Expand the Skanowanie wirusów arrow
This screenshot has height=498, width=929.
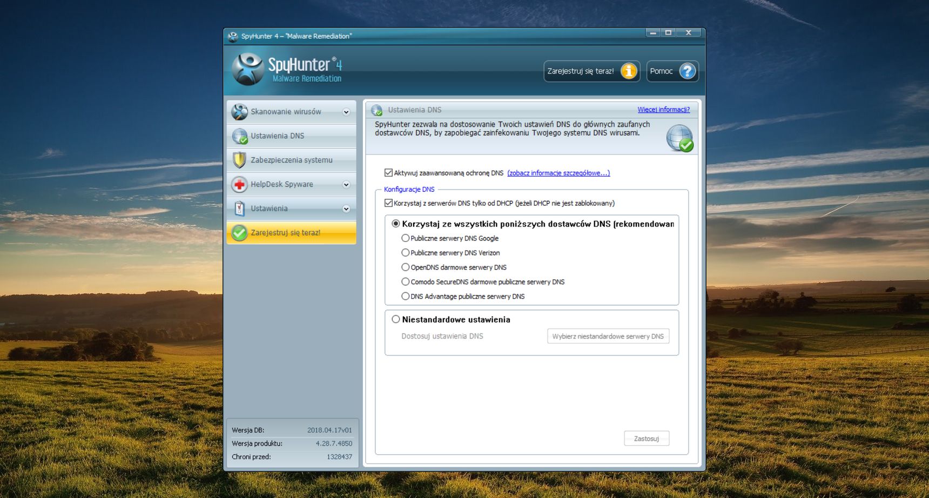click(346, 112)
